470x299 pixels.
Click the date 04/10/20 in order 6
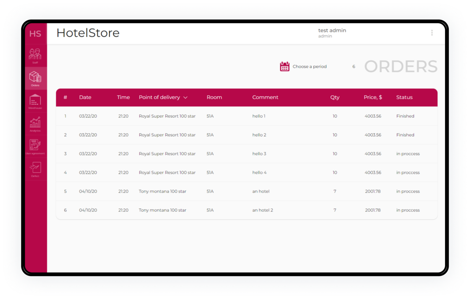point(88,210)
